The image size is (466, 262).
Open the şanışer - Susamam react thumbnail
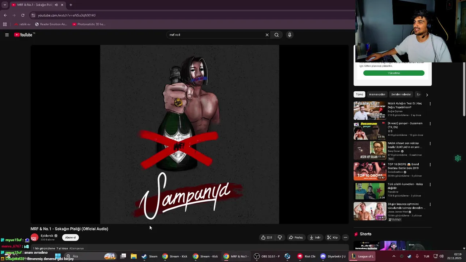click(x=370, y=131)
